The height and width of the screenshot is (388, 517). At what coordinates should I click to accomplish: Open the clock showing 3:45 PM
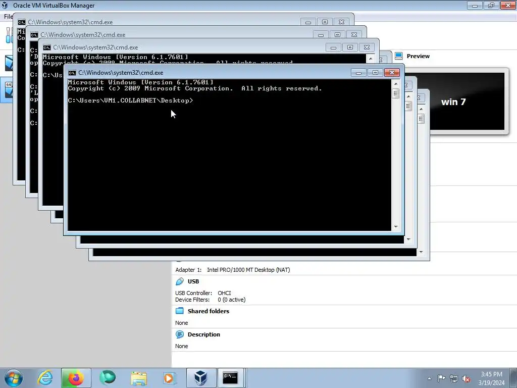tap(491, 378)
